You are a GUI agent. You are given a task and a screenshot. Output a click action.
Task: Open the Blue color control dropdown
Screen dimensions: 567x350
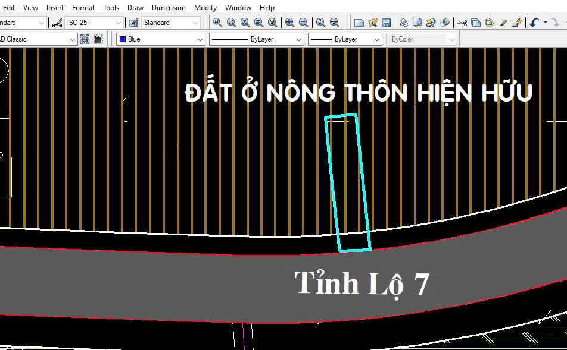(200, 39)
